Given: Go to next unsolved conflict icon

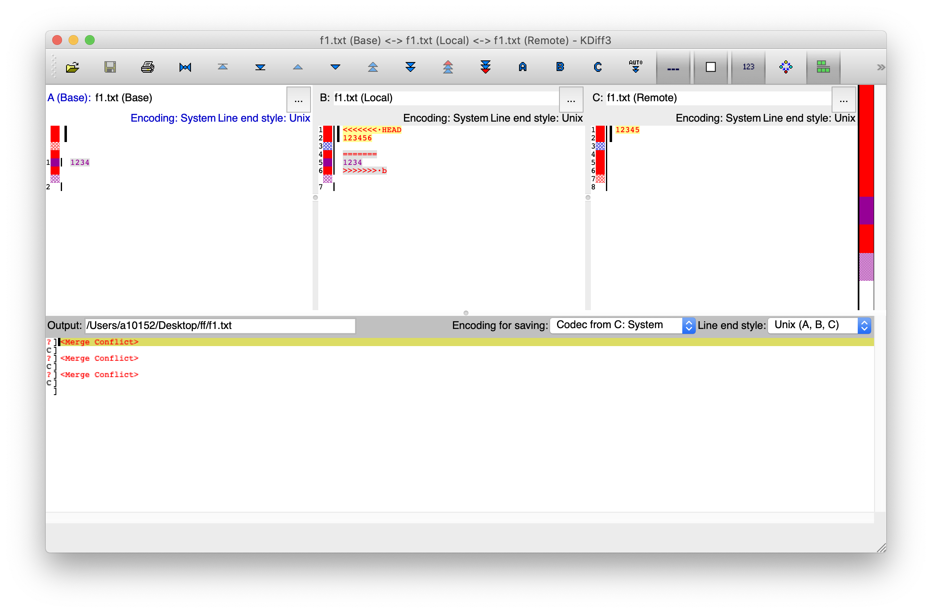Looking at the screenshot, I should pos(486,67).
